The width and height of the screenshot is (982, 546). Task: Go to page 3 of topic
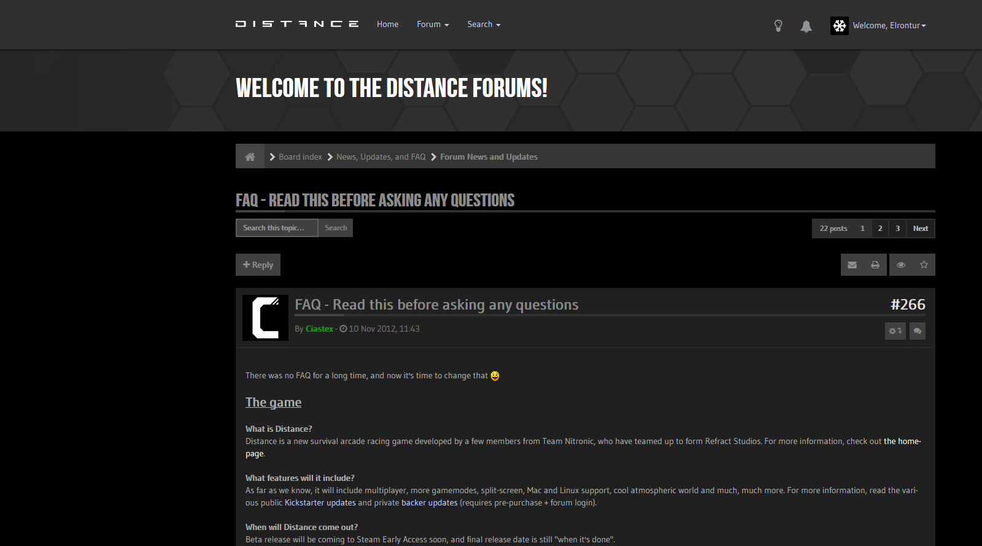point(897,228)
